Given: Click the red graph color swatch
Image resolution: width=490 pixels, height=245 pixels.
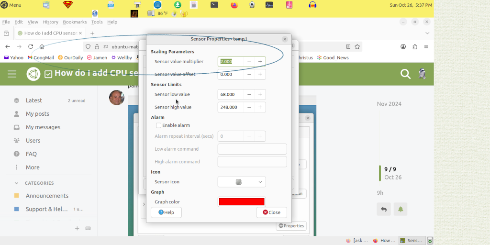Looking at the screenshot, I should (242, 202).
